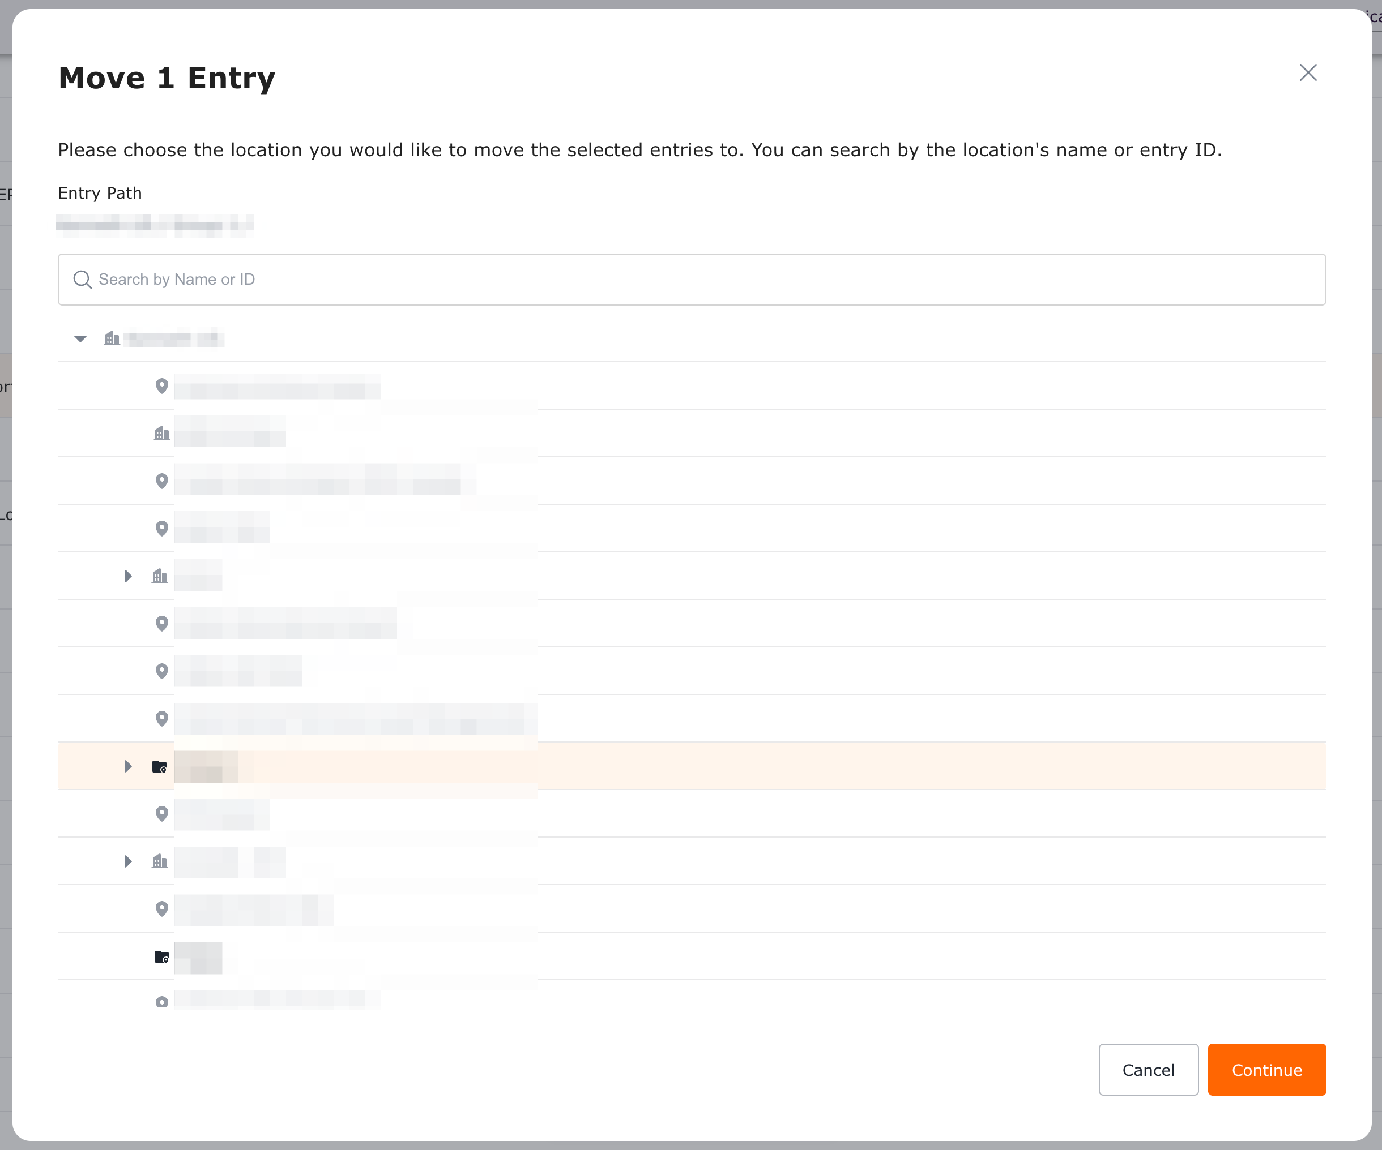
Task: Close the Move 1 Entry dialog
Action: (x=1308, y=72)
